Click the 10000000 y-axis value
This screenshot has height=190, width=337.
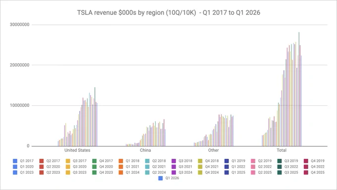point(19,105)
